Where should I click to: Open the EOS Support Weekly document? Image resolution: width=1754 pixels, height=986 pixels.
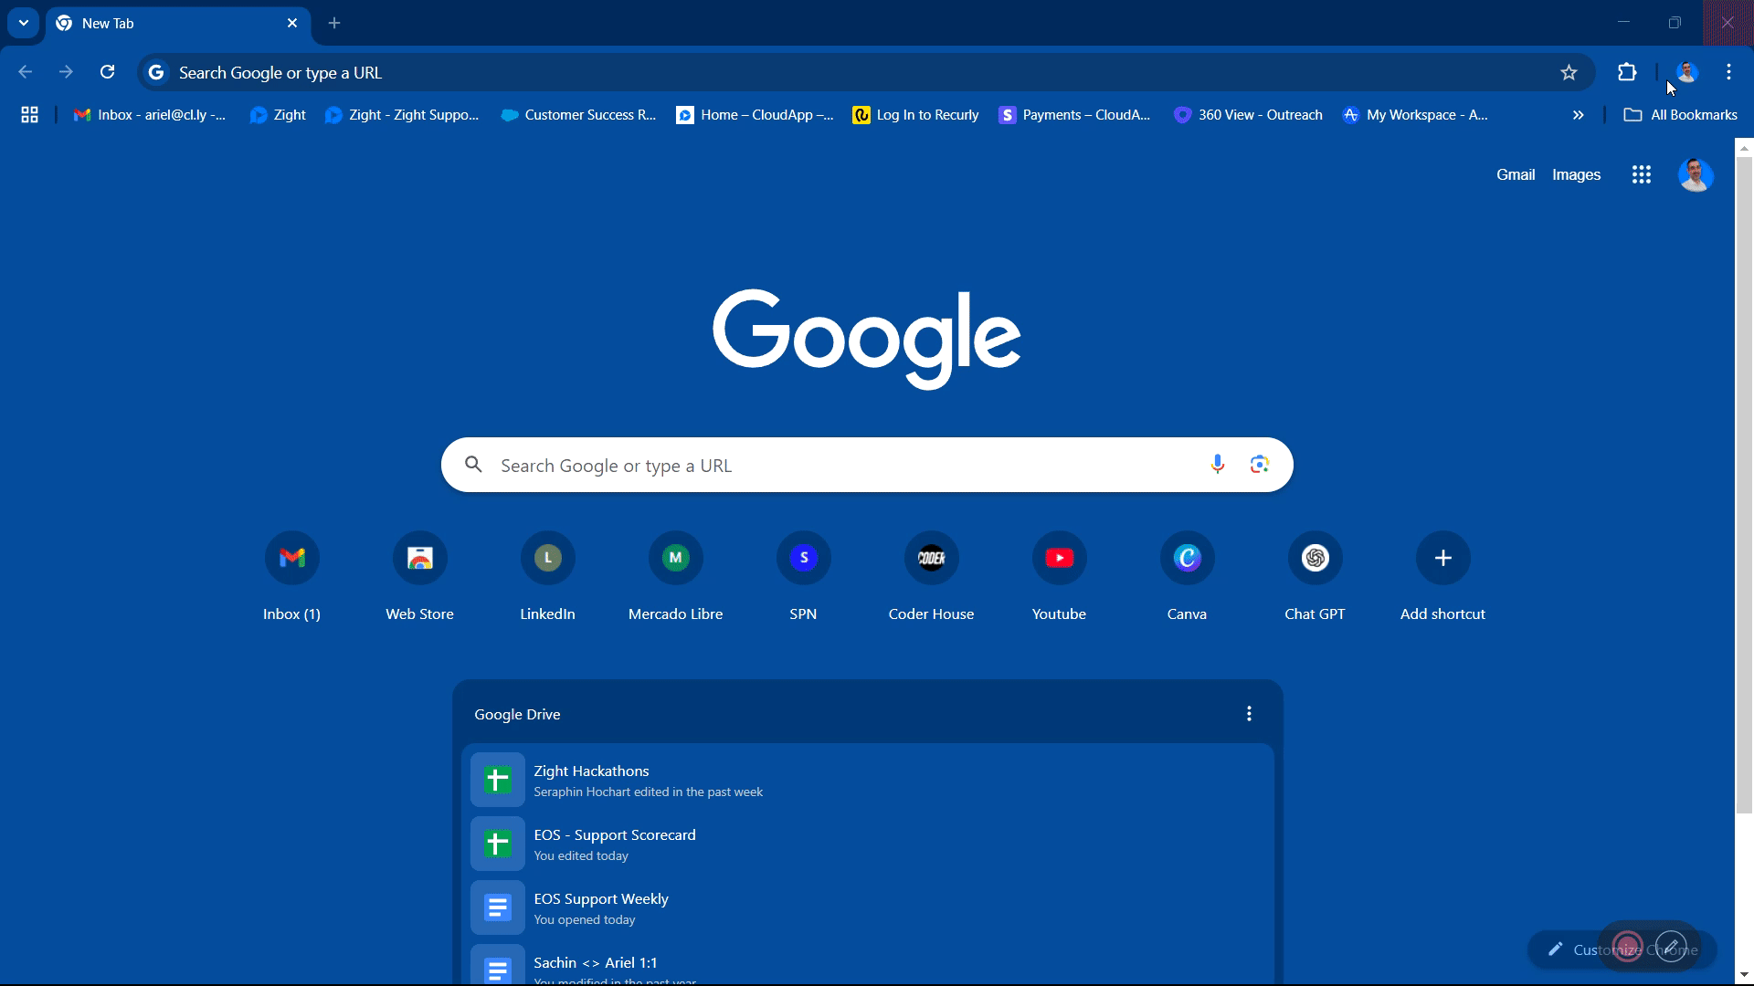[x=868, y=907]
